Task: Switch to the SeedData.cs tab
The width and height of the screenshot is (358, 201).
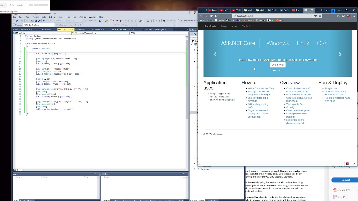Action: point(97,30)
